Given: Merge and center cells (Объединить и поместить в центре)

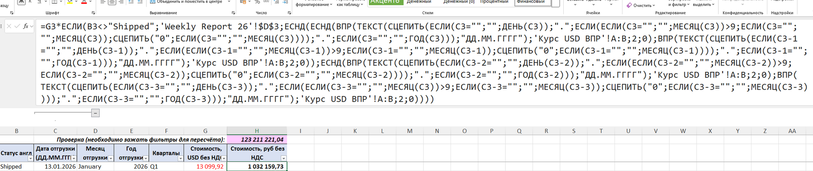Looking at the screenshot, I should coord(187,2).
